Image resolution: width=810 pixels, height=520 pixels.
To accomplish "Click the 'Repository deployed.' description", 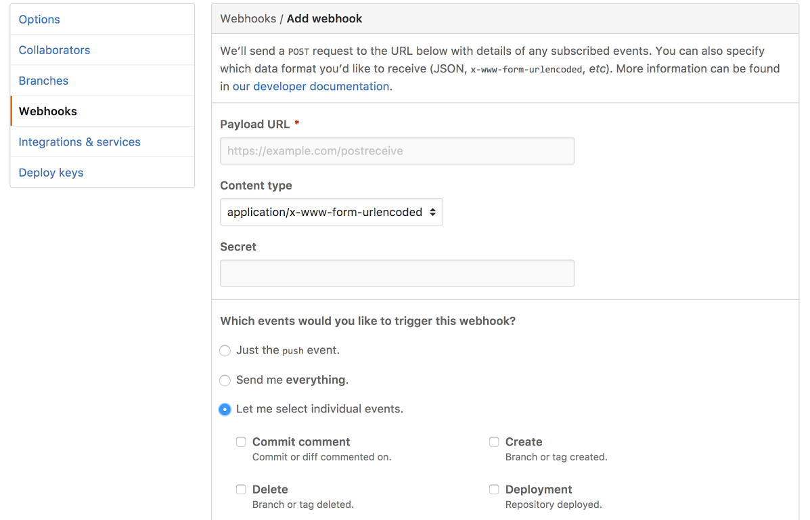I will tap(554, 504).
